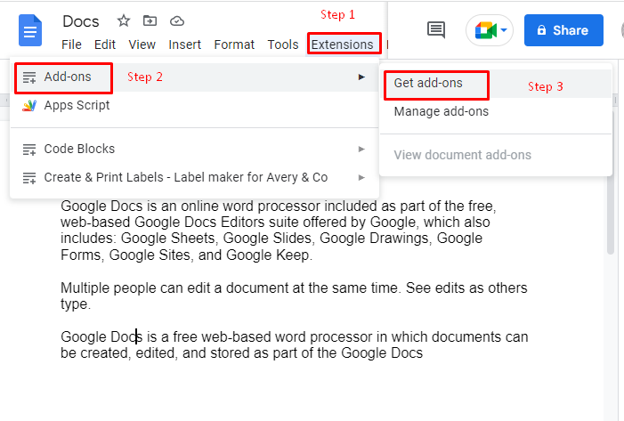
Task: Open the comment history icon
Action: [436, 30]
